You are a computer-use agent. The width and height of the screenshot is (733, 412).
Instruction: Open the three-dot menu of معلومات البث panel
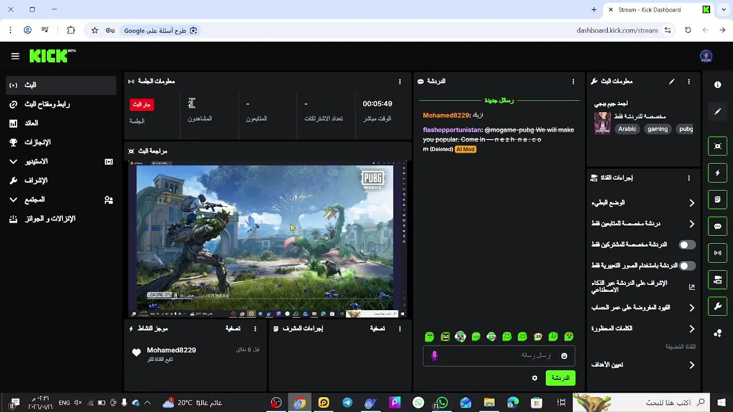(689, 82)
